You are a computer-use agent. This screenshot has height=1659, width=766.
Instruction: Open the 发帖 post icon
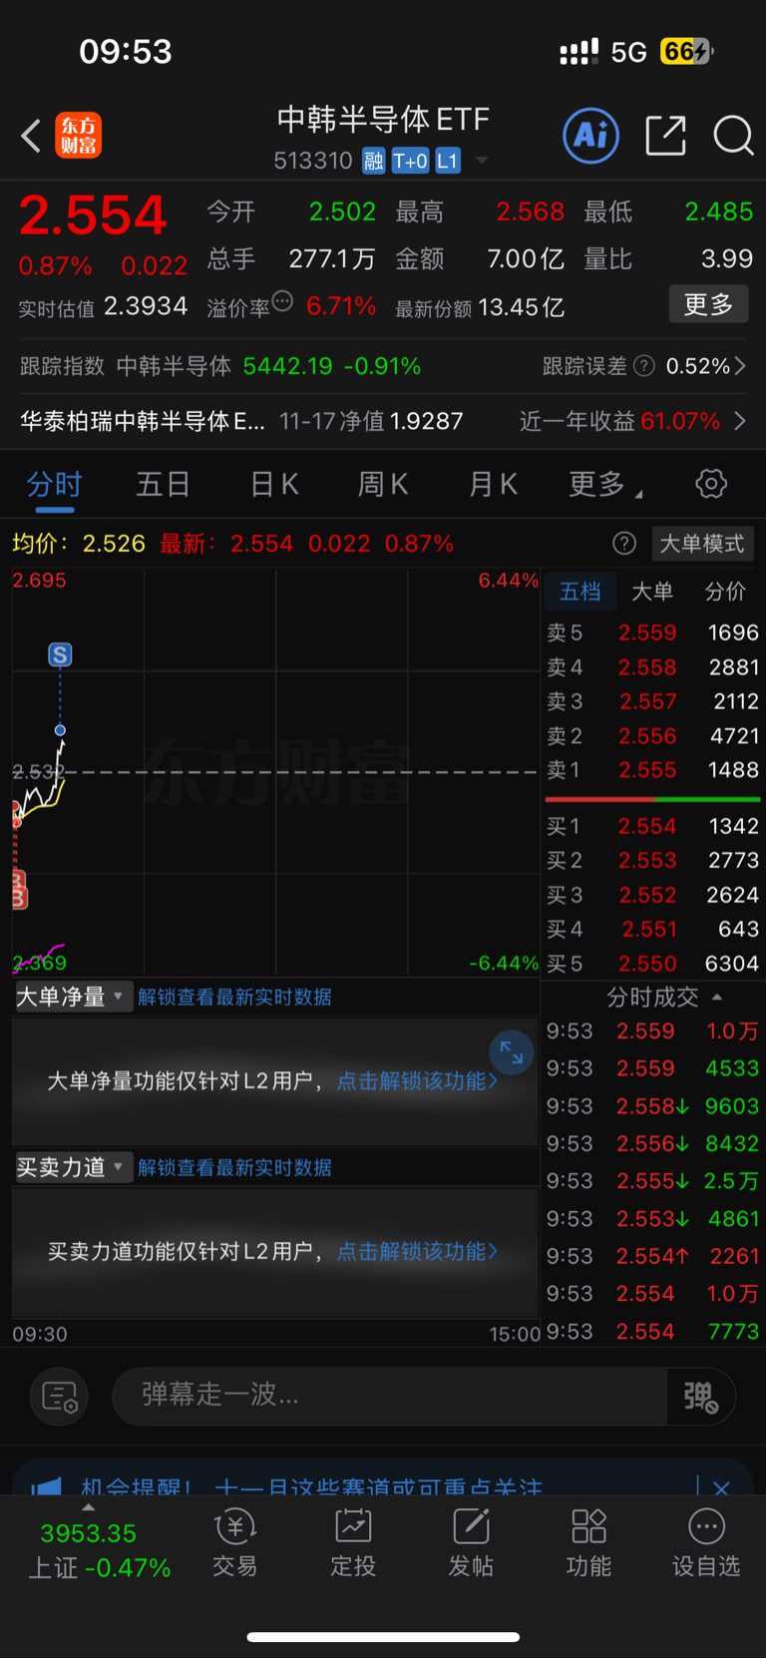pos(471,1543)
